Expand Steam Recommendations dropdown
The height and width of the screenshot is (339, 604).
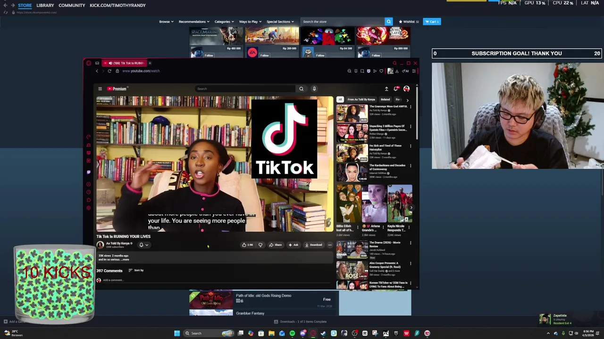click(194, 22)
